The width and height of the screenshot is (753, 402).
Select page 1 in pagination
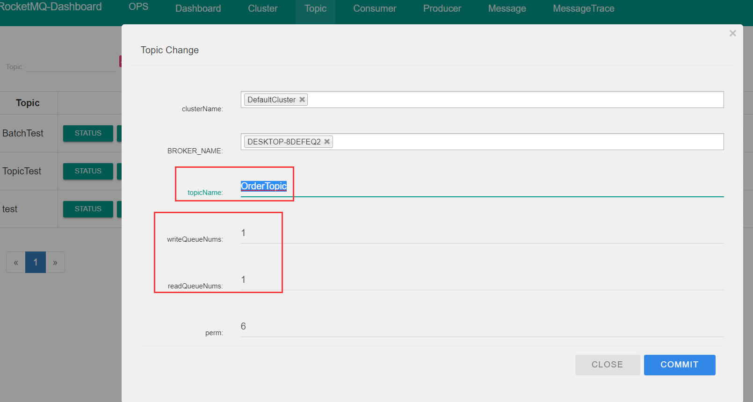36,262
